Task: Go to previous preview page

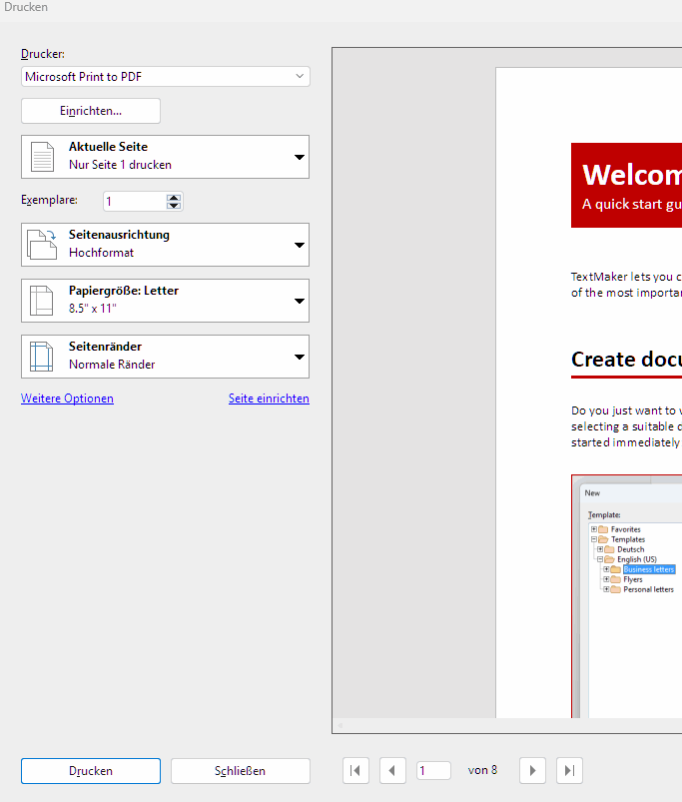Action: coord(392,770)
